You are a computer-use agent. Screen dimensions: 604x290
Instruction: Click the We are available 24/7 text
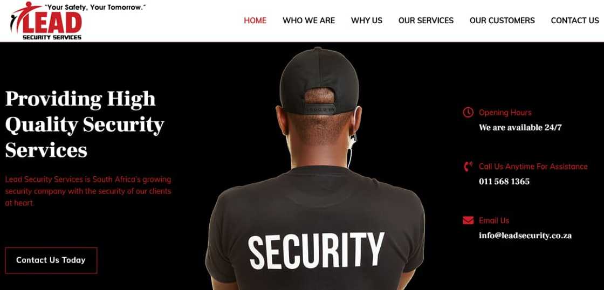(x=520, y=127)
